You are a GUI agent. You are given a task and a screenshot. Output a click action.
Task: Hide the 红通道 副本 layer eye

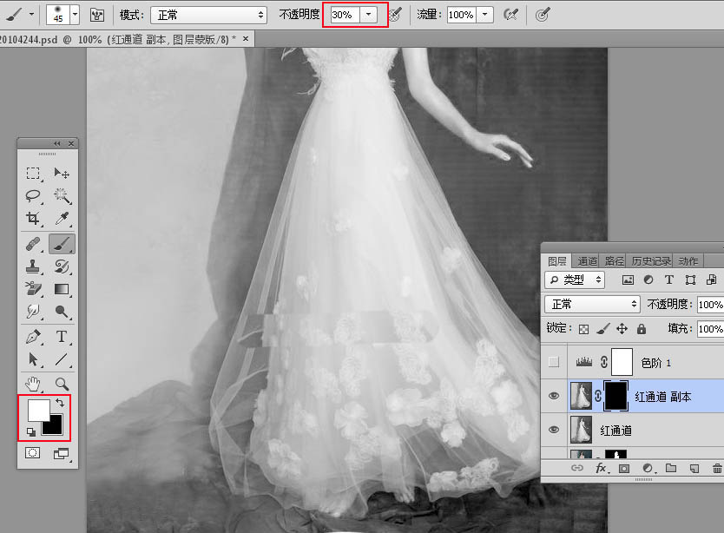pyautogui.click(x=554, y=396)
